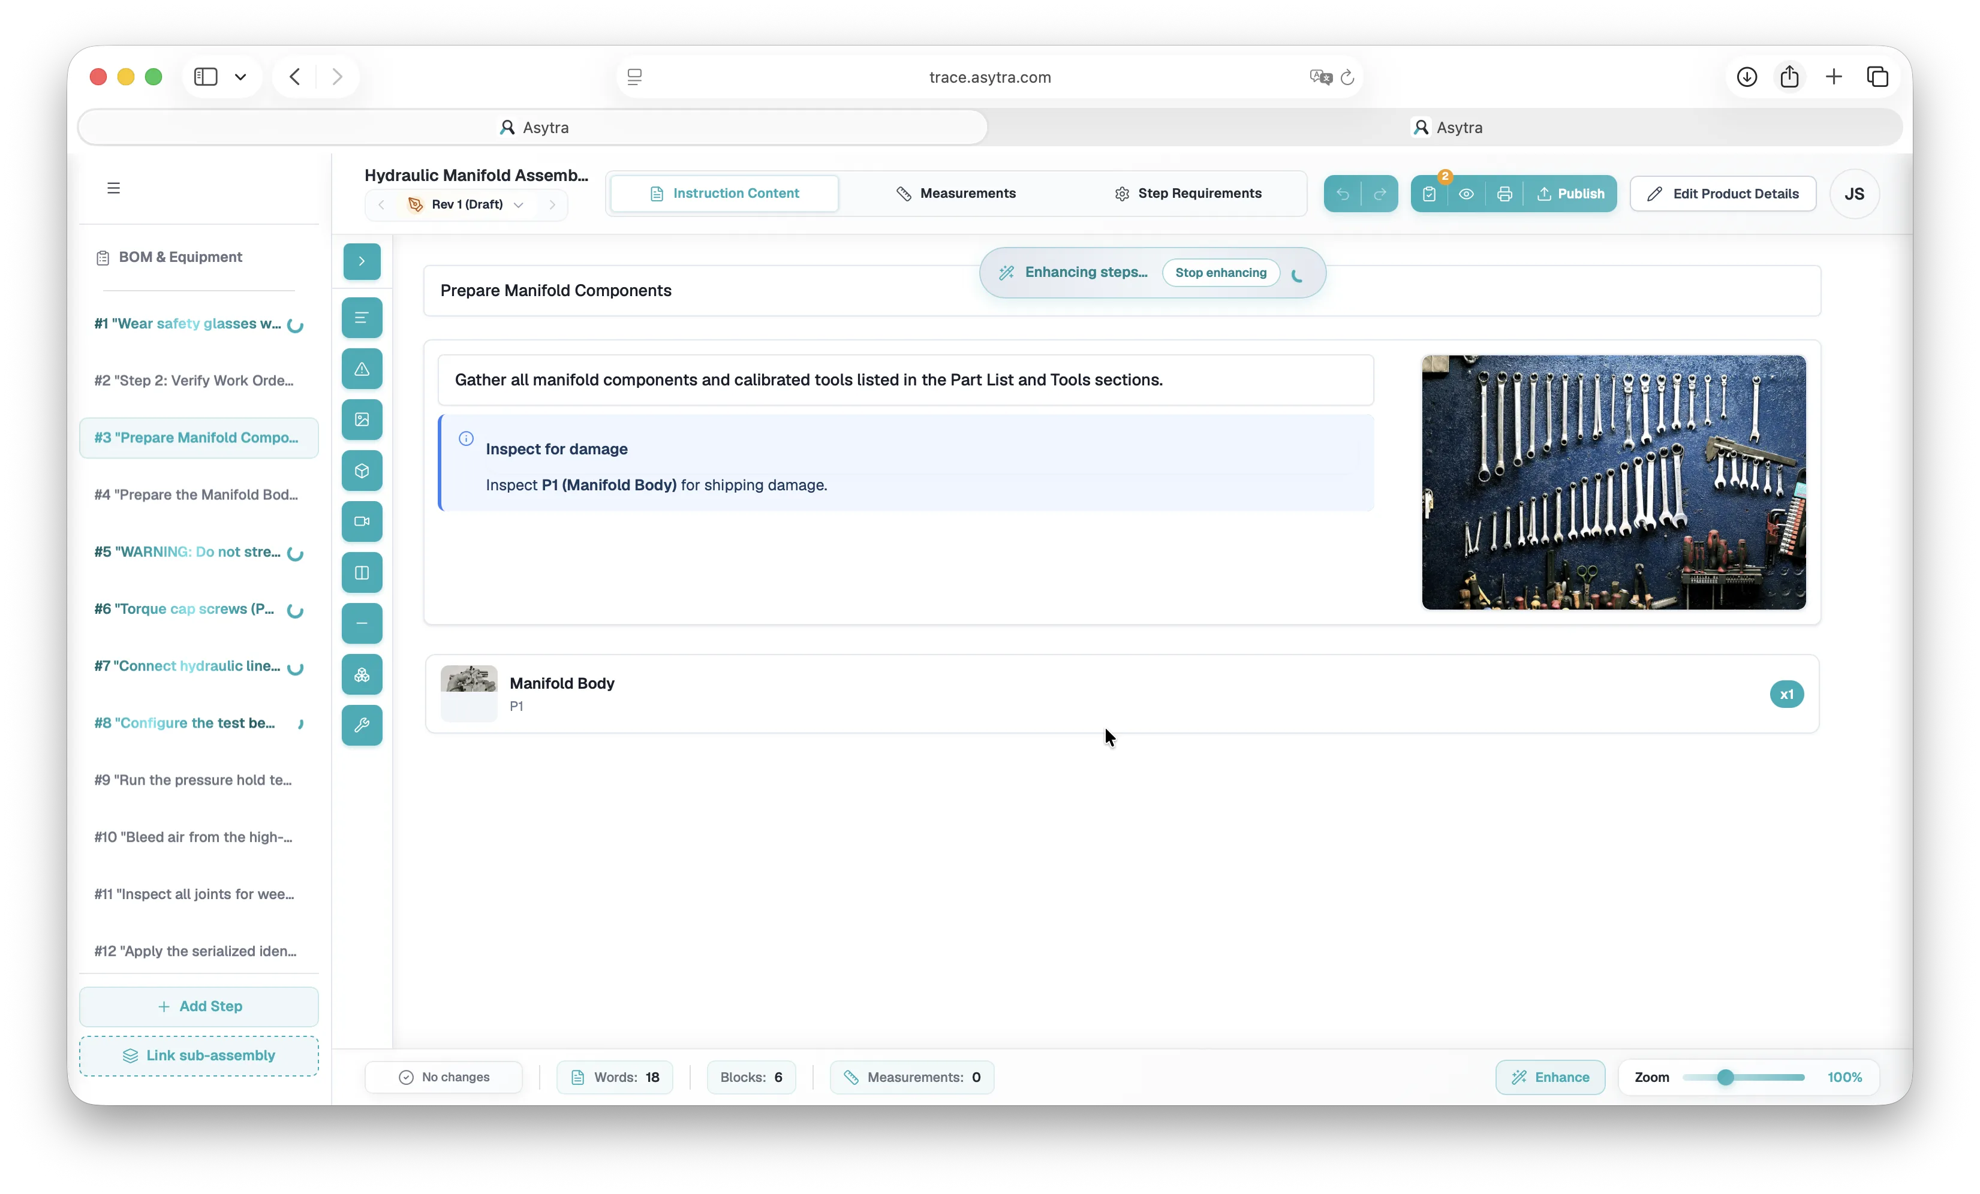This screenshot has width=1980, height=1194.
Task: Open the JS user avatar menu
Action: [x=1854, y=194]
